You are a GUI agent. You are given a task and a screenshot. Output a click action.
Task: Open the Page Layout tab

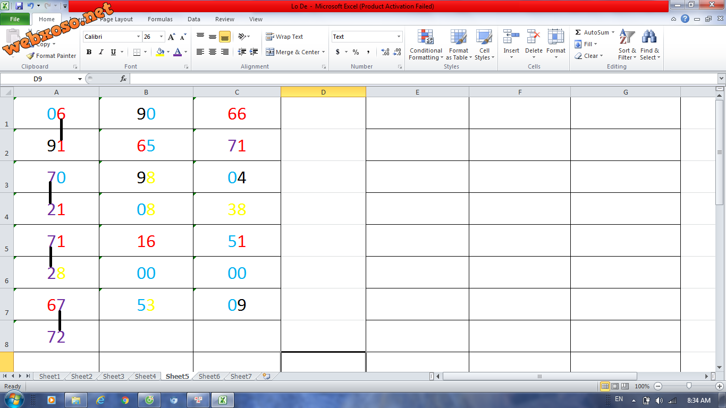point(116,19)
